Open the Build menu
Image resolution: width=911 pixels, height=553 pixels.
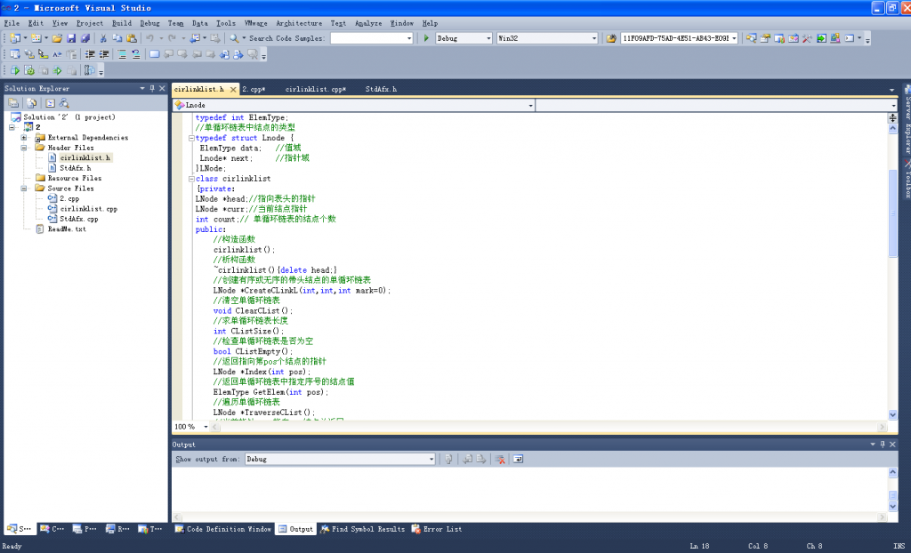tap(122, 23)
